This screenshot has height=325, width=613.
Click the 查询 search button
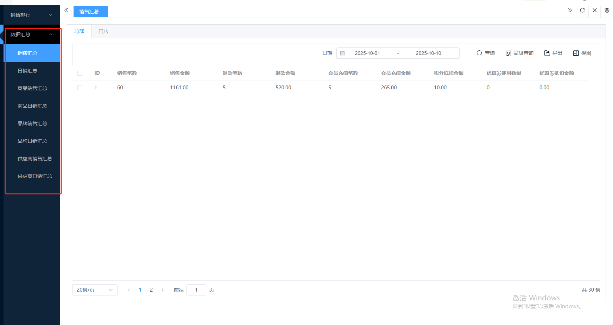(486, 53)
